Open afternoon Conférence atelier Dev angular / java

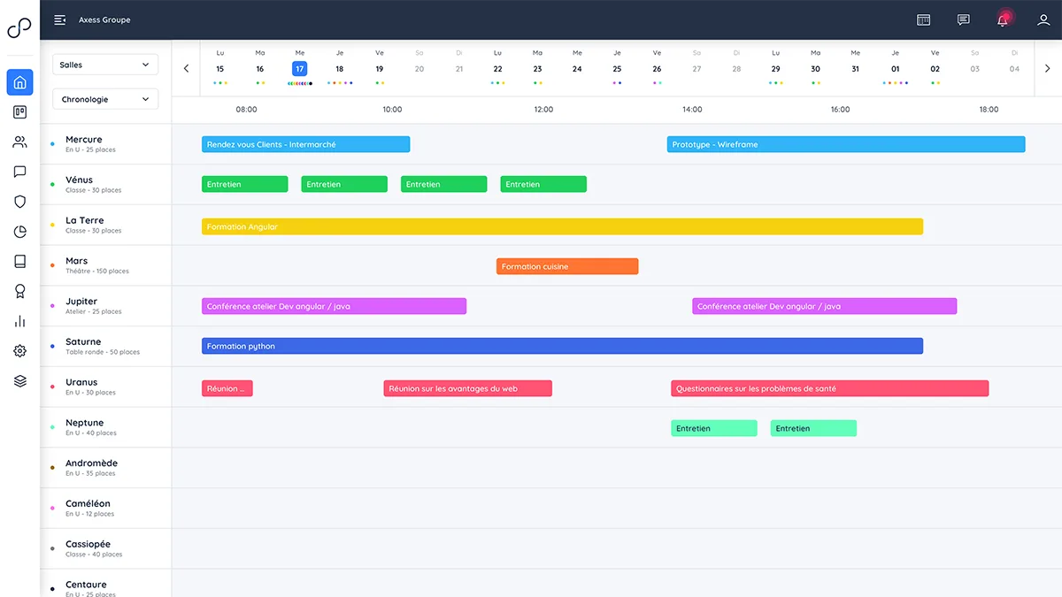click(x=824, y=306)
